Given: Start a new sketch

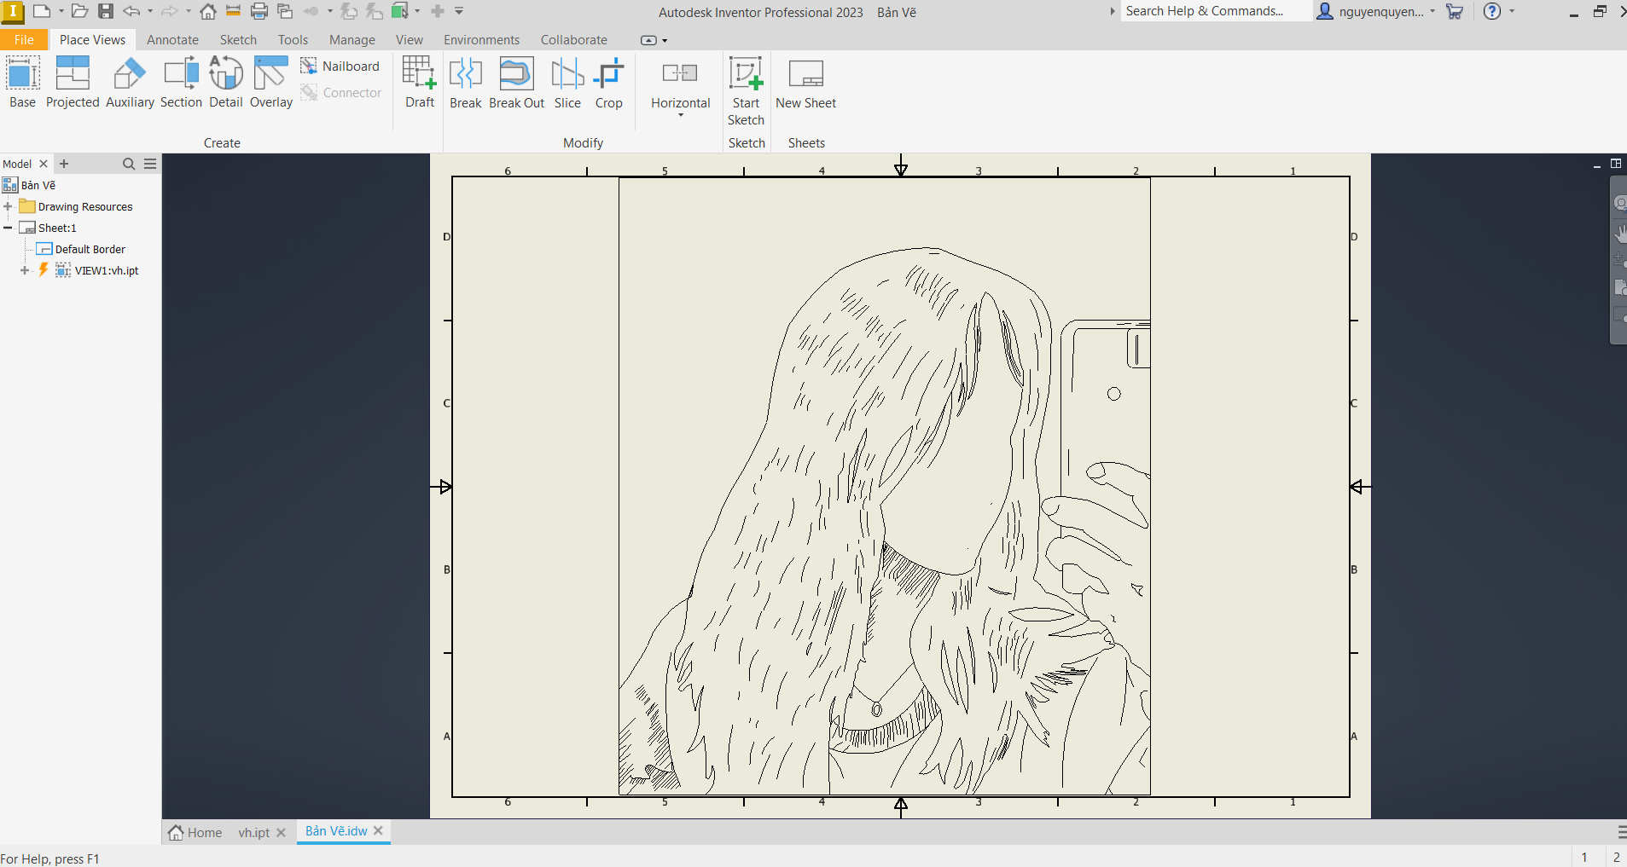Looking at the screenshot, I should [746, 91].
